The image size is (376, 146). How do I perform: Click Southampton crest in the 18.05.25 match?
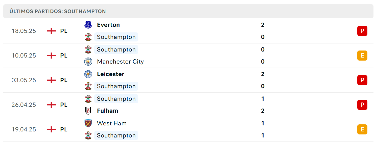coord(88,37)
